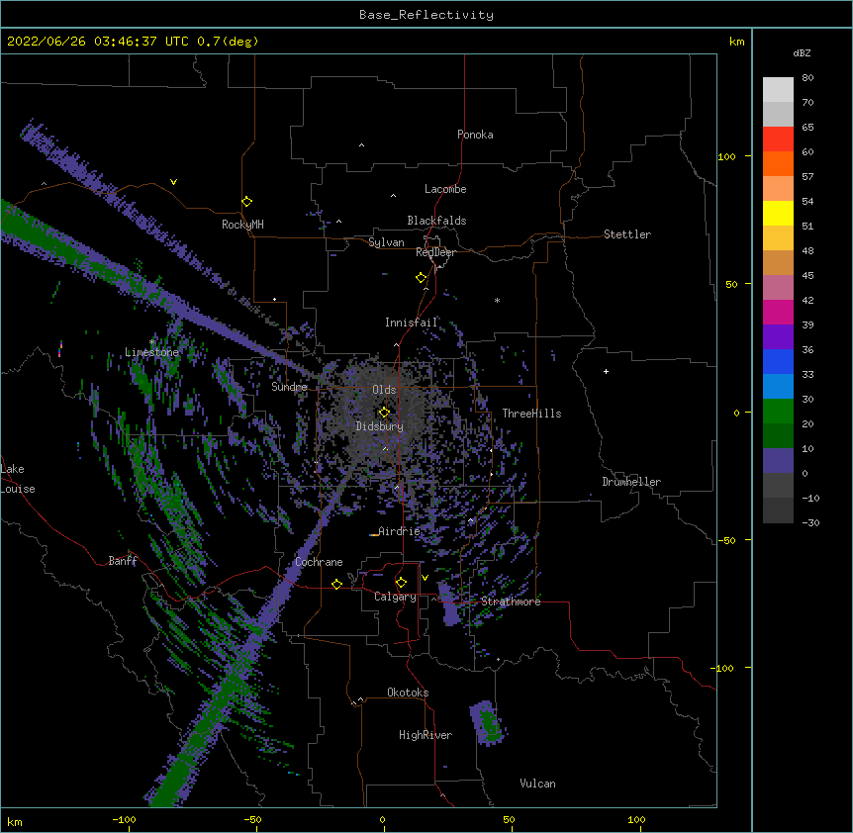This screenshot has width=853, height=833.
Task: Select the yellow diamond marker south of RedDeer
Action: coord(422,278)
